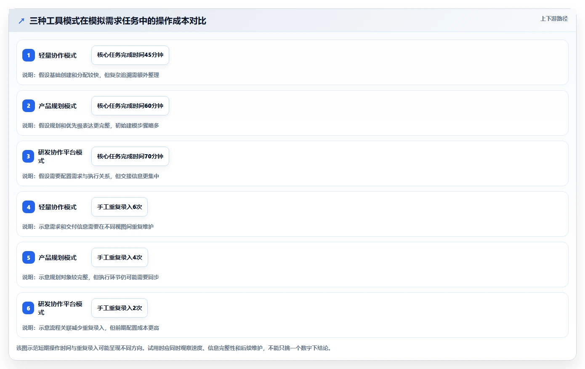
Task: Click the step 3 number badge
Action: click(x=29, y=156)
